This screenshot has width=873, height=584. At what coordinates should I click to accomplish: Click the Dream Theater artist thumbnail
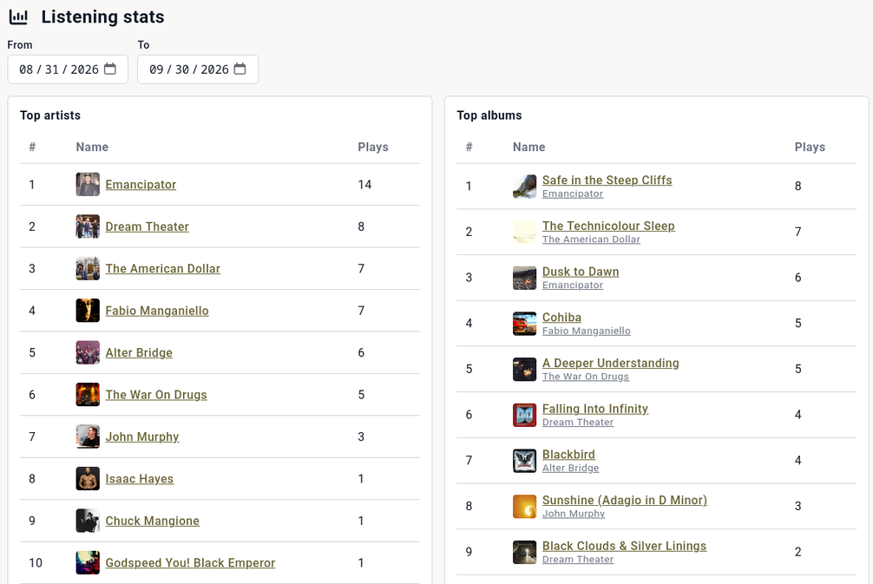88,226
